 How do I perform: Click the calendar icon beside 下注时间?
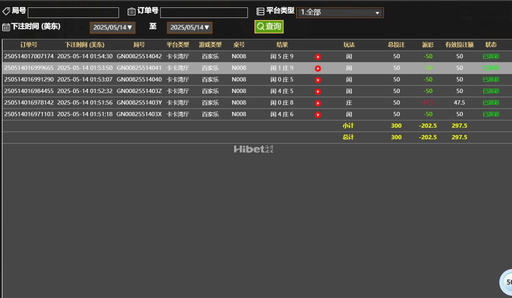[x=6, y=27]
